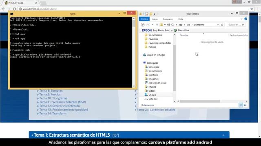This screenshot has width=261, height=146.
Task: Open Tema 13: Posicionamiento (position)
Action: click(64, 110)
